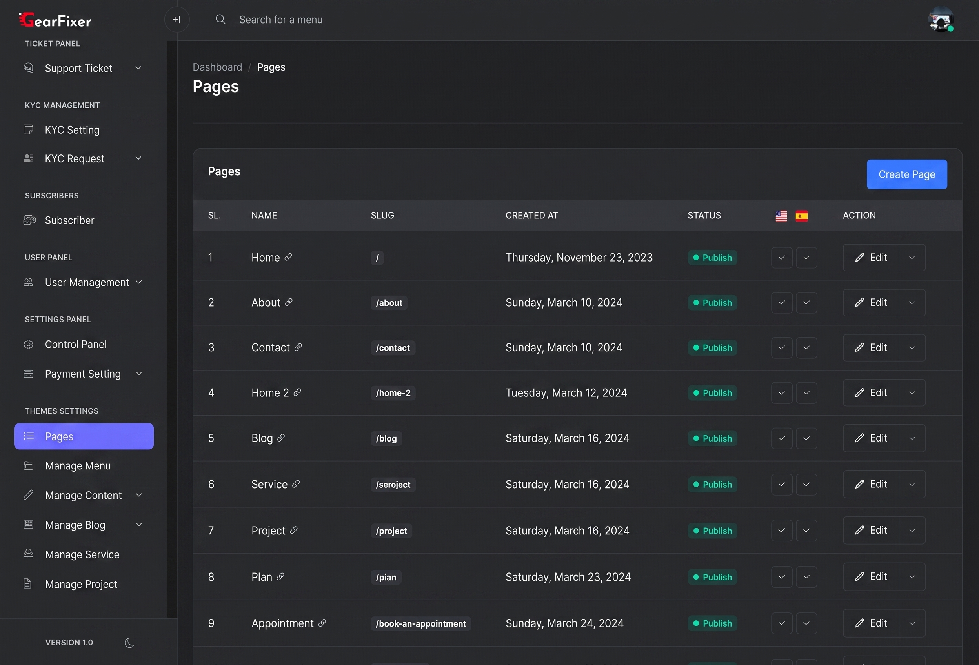Image resolution: width=979 pixels, height=665 pixels.
Task: Expand the Manage Content submenu
Action: point(139,495)
